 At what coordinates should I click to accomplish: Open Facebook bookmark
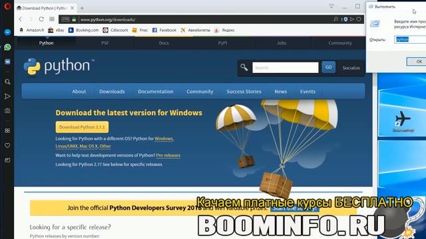pyautogui.click(x=164, y=30)
